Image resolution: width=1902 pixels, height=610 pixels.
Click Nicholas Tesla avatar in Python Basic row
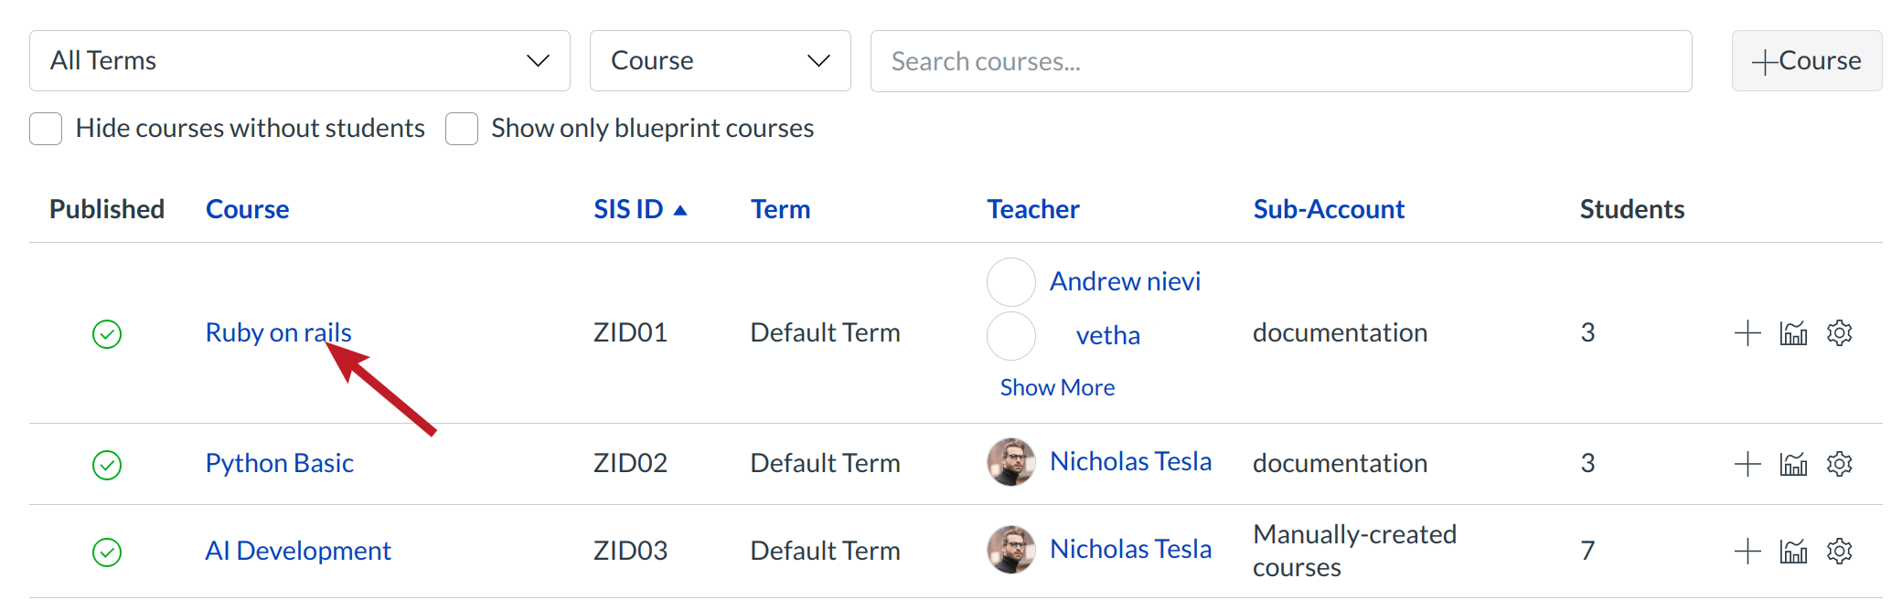tap(1010, 462)
